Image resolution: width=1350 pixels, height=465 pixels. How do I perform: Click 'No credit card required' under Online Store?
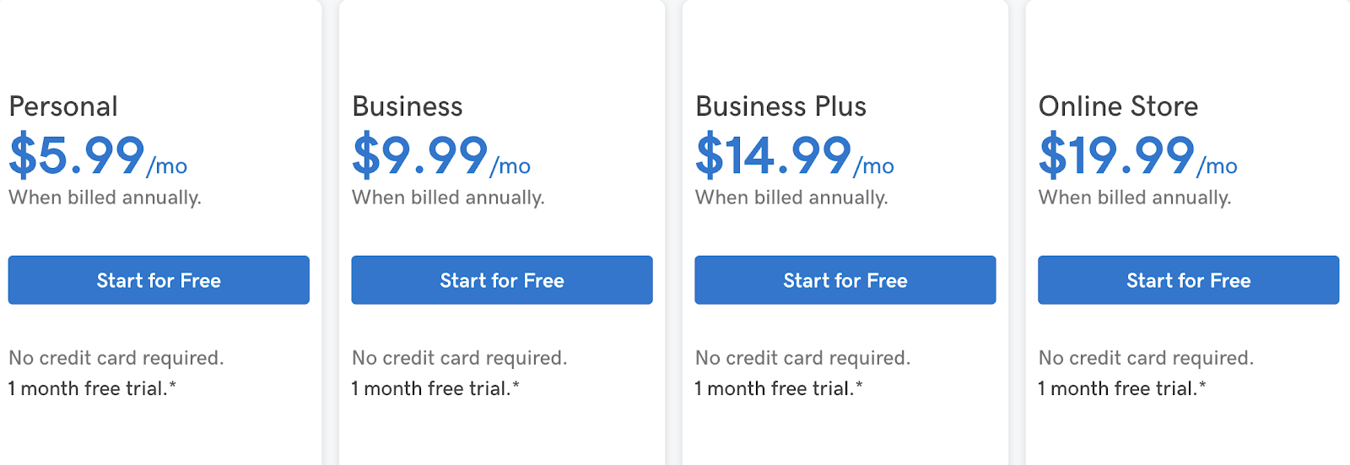coord(1147,358)
